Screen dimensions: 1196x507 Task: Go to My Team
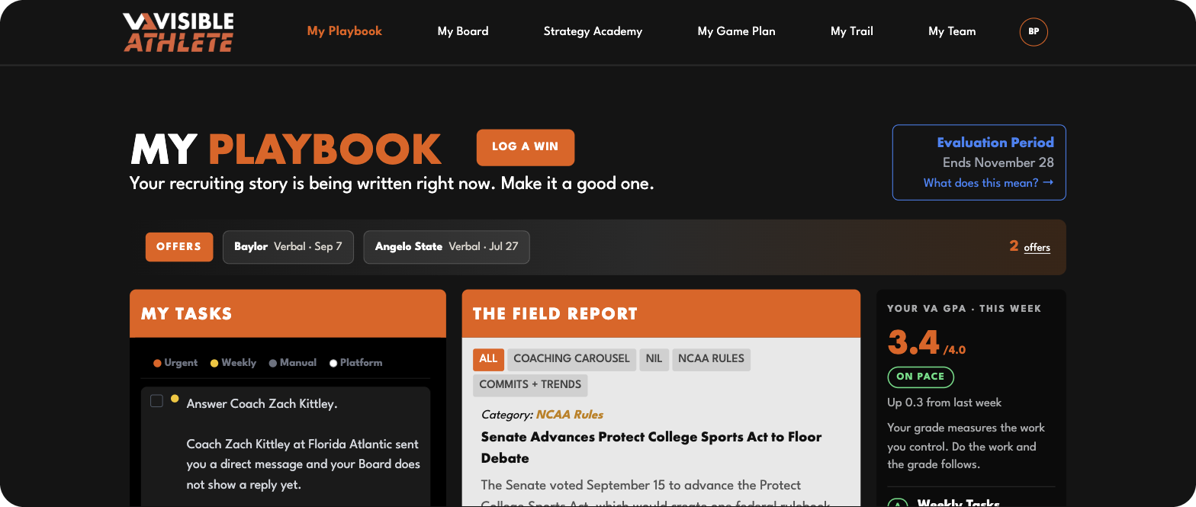point(952,31)
